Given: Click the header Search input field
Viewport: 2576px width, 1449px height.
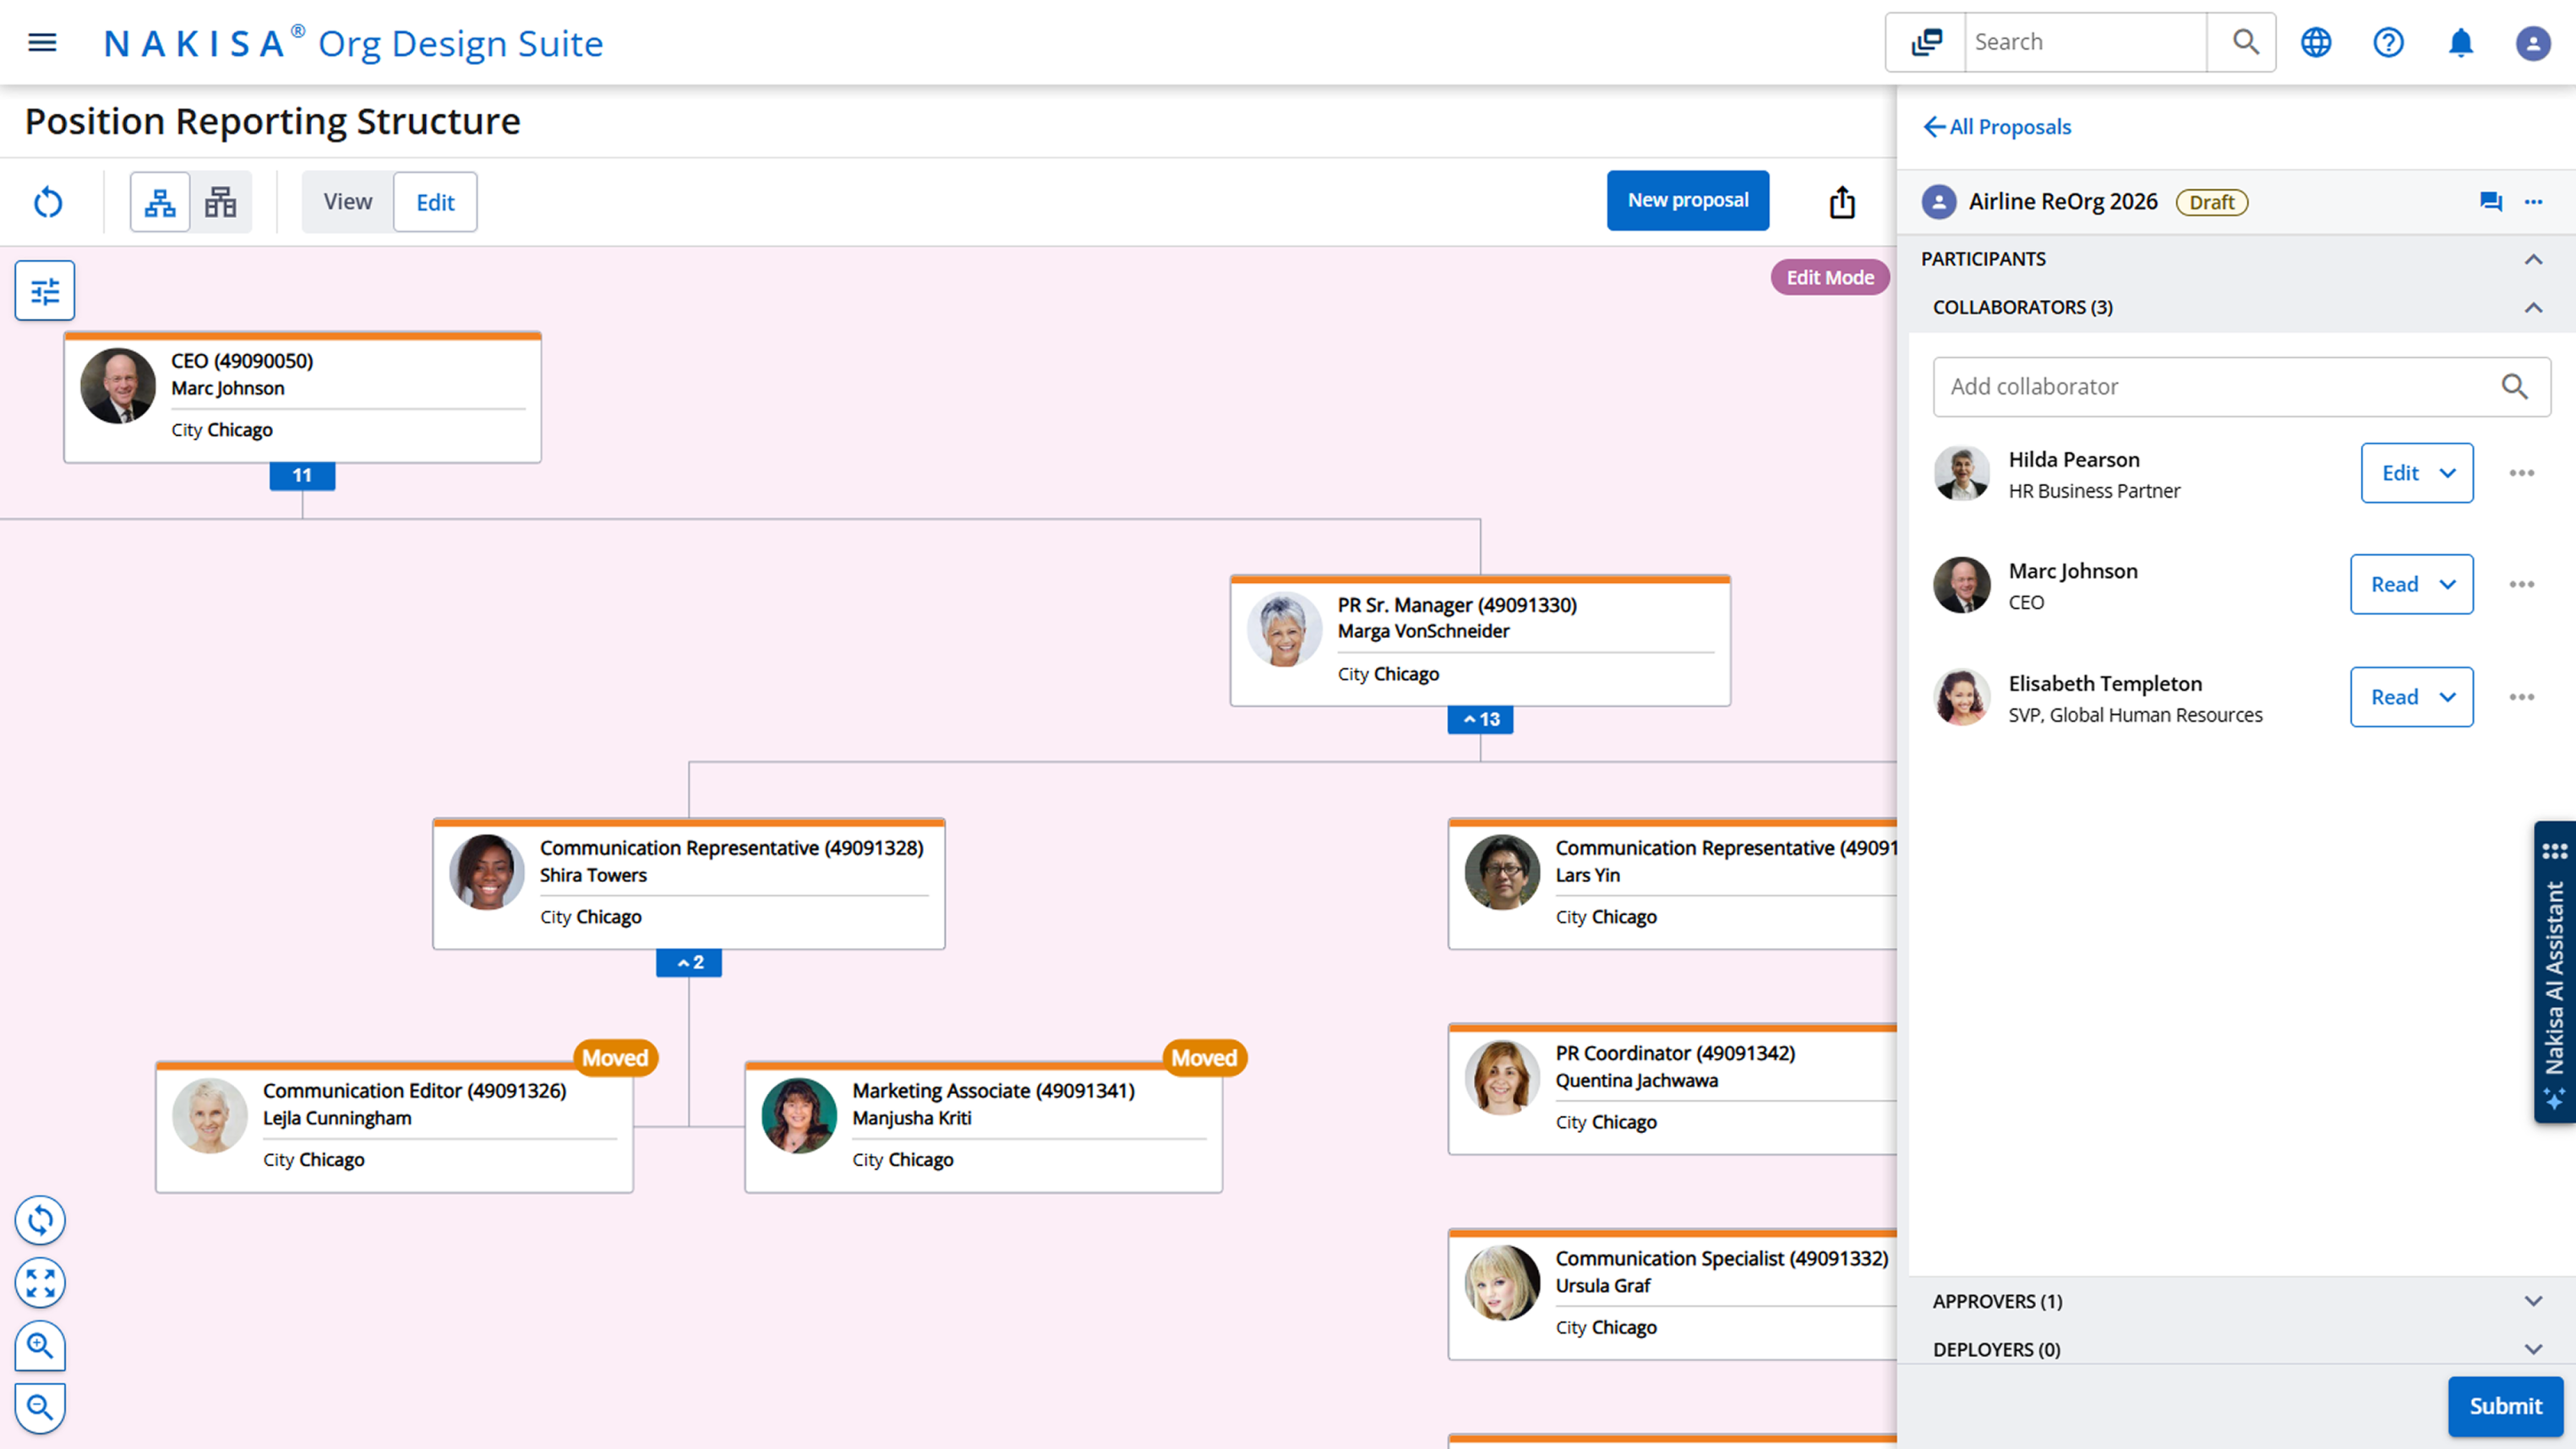Looking at the screenshot, I should point(2085,42).
